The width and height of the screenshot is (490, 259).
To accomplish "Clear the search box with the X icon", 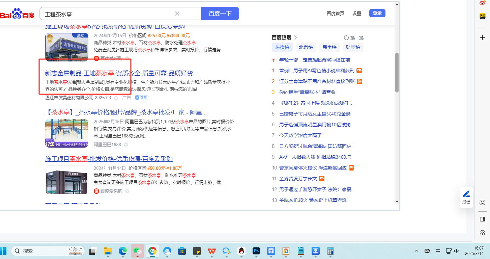I will click(x=177, y=14).
